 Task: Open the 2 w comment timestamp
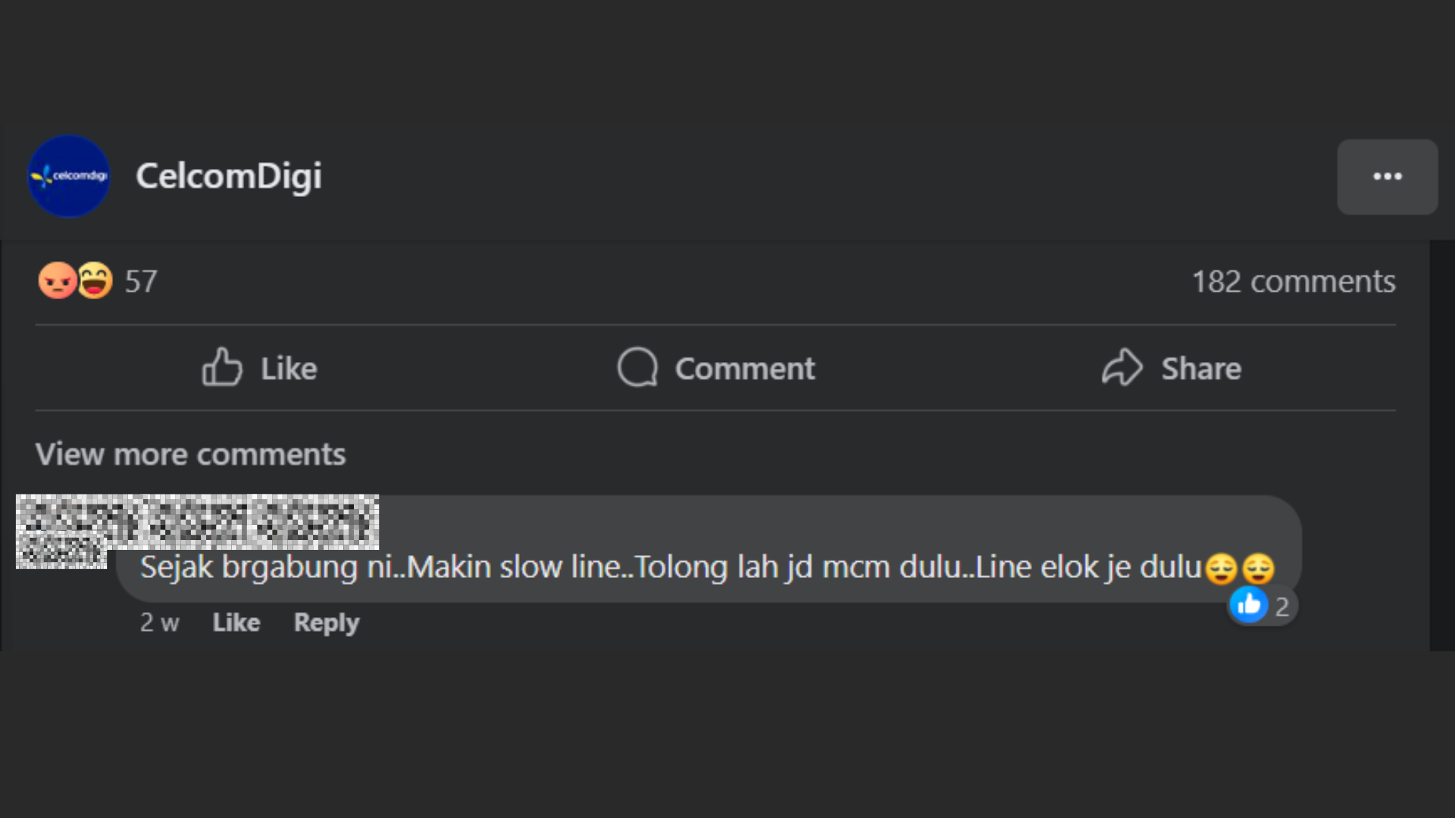pos(159,623)
